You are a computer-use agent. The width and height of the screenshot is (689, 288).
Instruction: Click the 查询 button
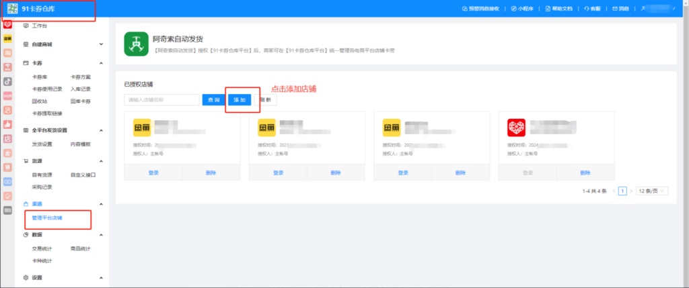pyautogui.click(x=213, y=100)
